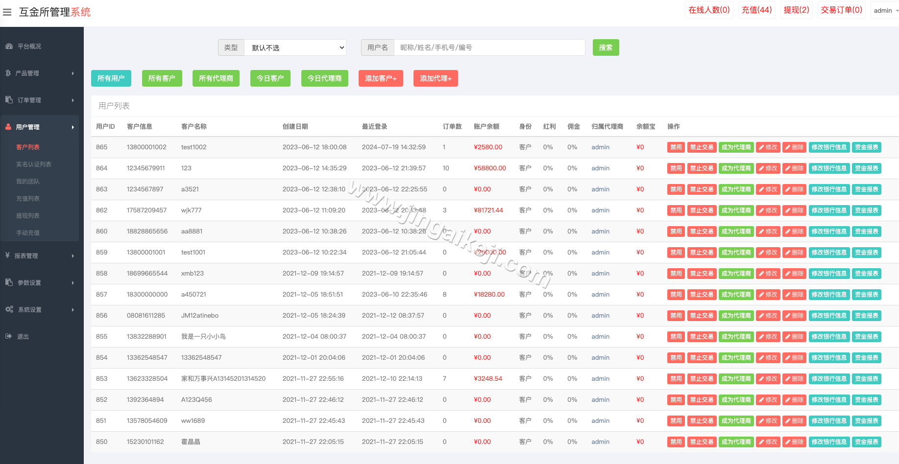
Task: Click the 用户管理 person icon
Action: 8,126
